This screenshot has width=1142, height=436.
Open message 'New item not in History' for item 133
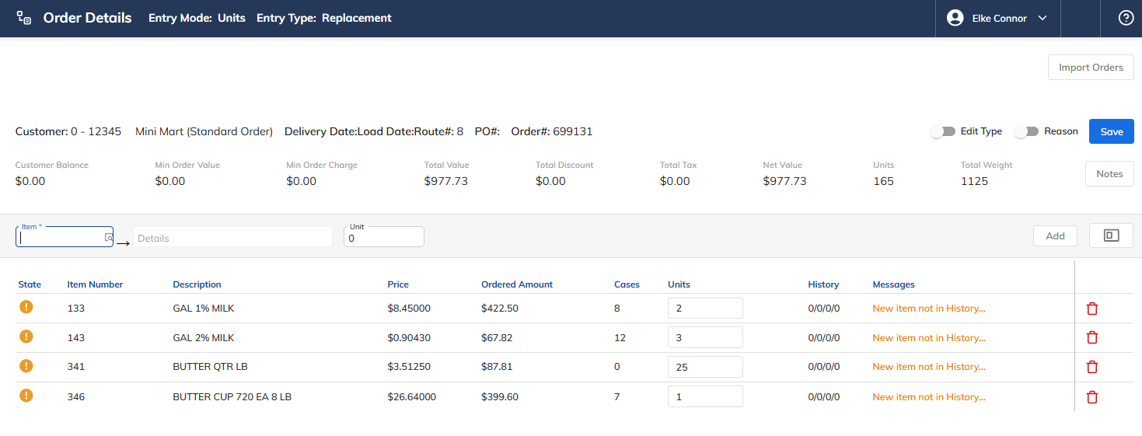coord(929,309)
